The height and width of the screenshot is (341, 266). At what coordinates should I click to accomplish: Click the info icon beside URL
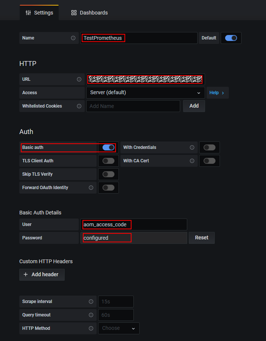79,79
